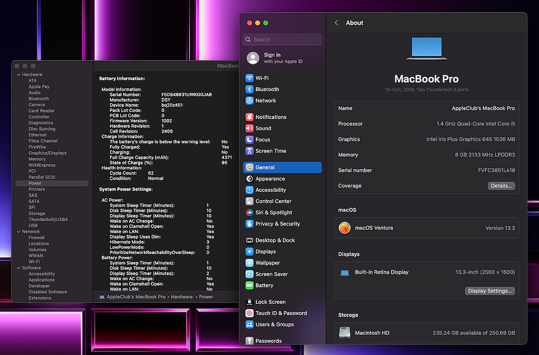Open Sound speaker icon
The image size is (539, 355).
249,129
